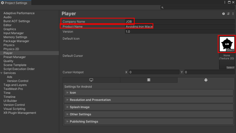Expand the Splash Image section
This screenshot has height=133, width=236.
click(x=149, y=107)
